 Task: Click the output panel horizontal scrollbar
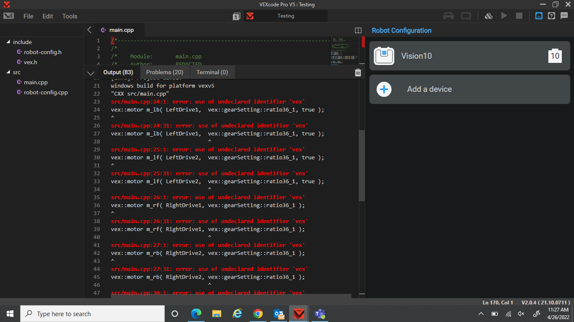[231, 296]
